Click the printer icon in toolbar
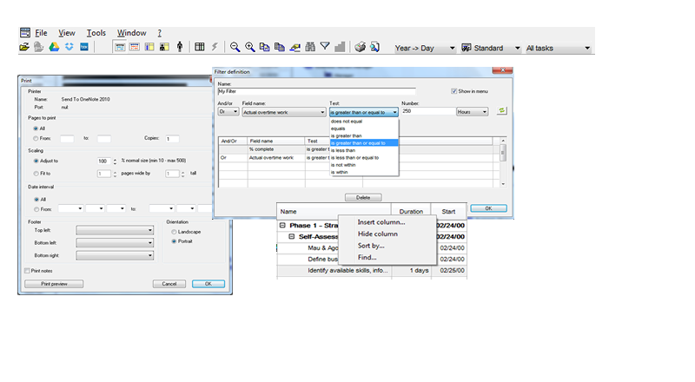The height and width of the screenshot is (382, 695). click(360, 47)
